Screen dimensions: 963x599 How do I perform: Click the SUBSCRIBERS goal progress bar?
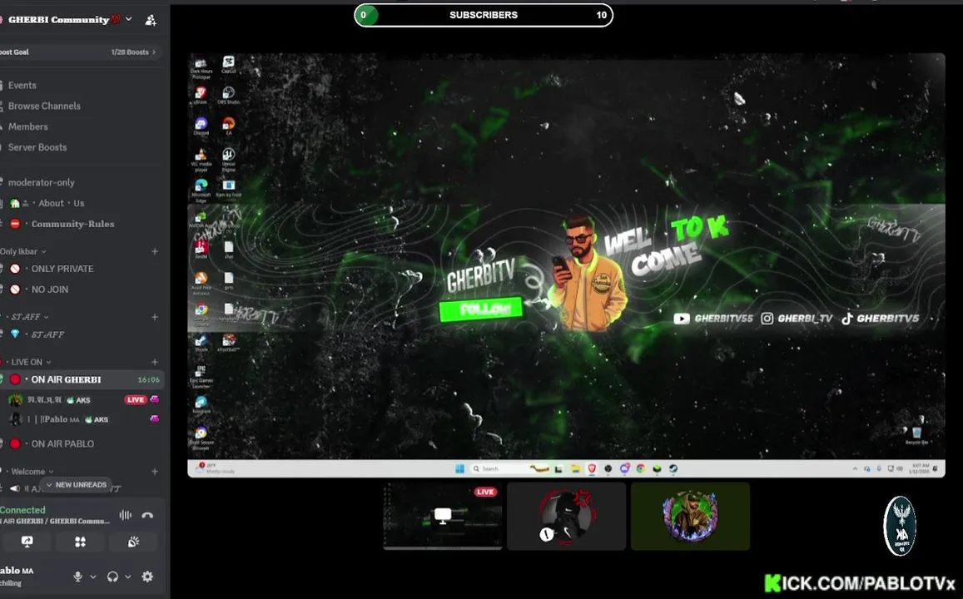(484, 15)
